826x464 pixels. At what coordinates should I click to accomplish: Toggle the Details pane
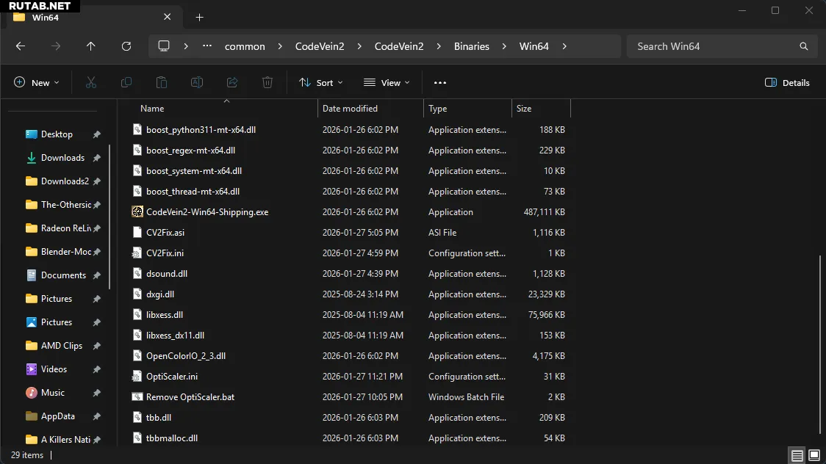point(787,83)
